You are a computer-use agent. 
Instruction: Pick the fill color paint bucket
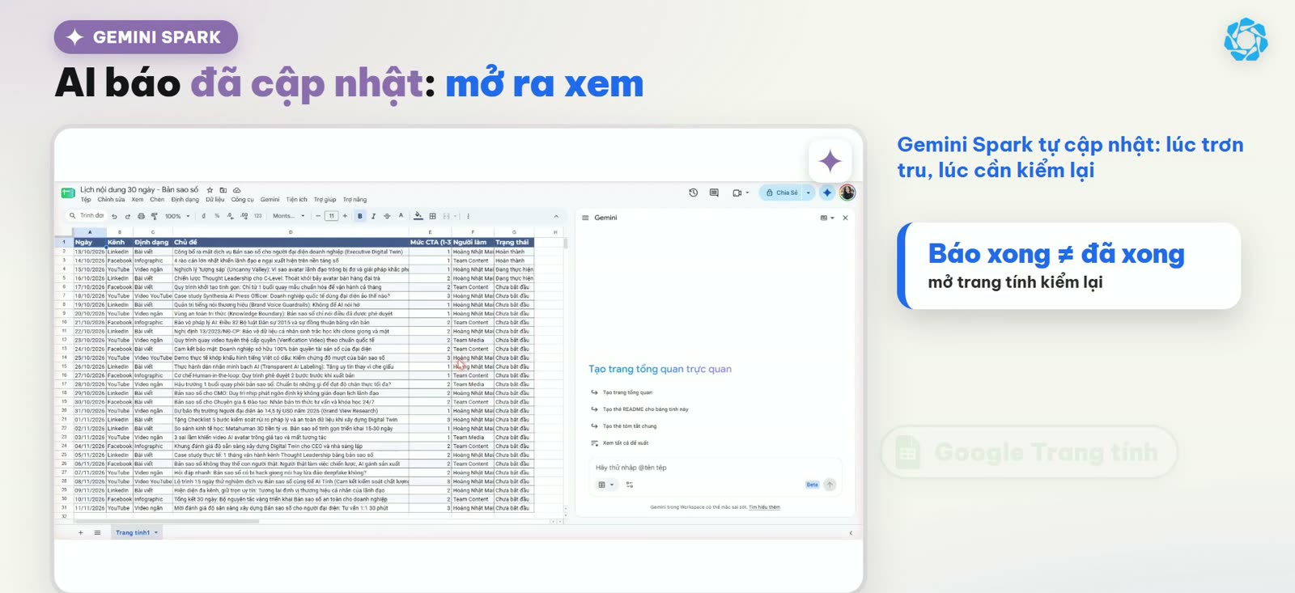[x=418, y=216]
